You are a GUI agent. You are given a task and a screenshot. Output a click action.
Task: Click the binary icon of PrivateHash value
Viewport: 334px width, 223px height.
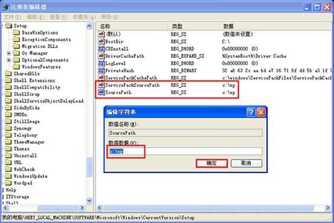point(101,71)
